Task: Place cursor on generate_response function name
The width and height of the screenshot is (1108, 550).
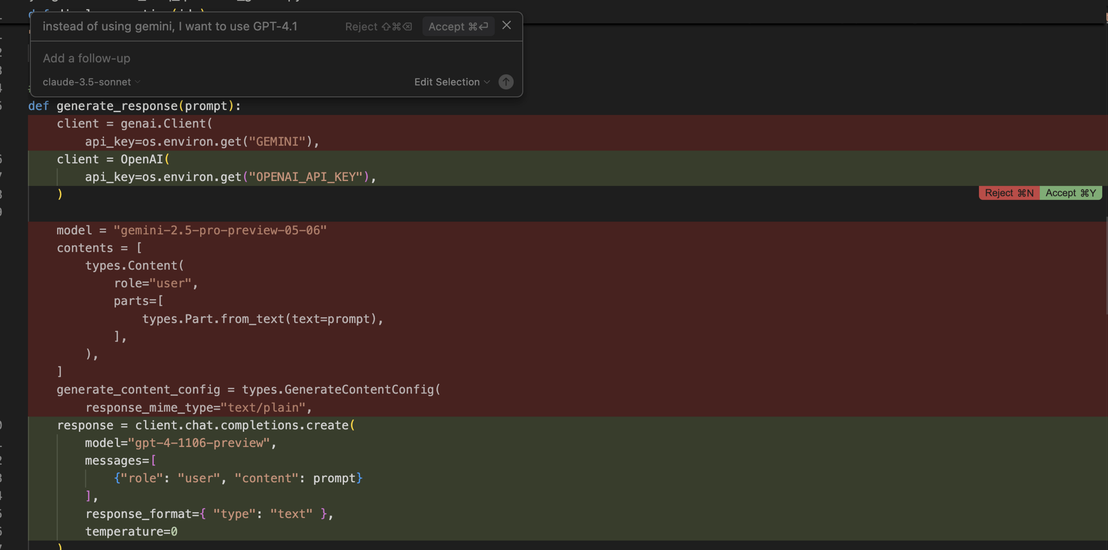Action: (x=117, y=106)
